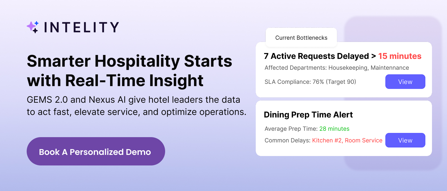The width and height of the screenshot is (447, 191).
Task: Click the 7 Active Requests Delayed heading
Action: 316,56
